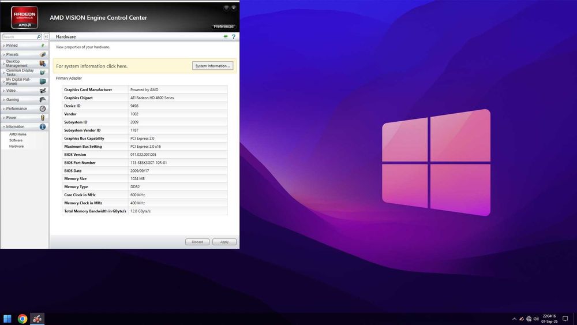Expand the Performance section arrow
The image size is (577, 325).
coord(3,109)
